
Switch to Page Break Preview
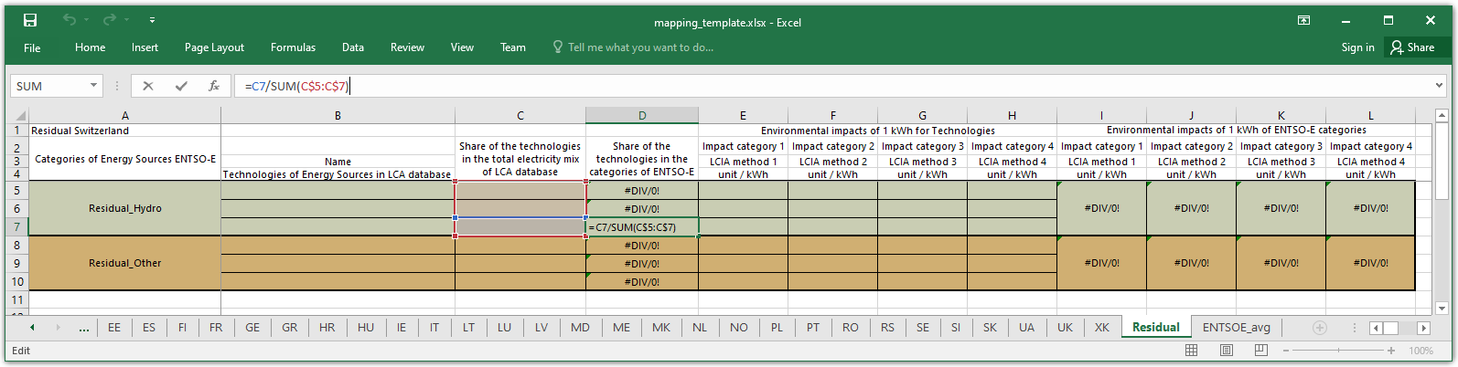(x=1261, y=351)
